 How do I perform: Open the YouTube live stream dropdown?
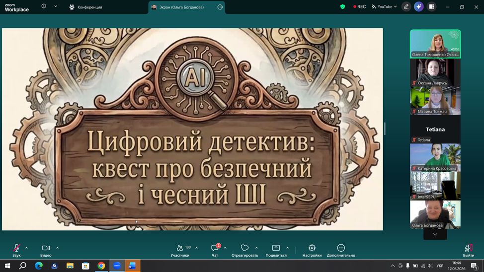(385, 7)
